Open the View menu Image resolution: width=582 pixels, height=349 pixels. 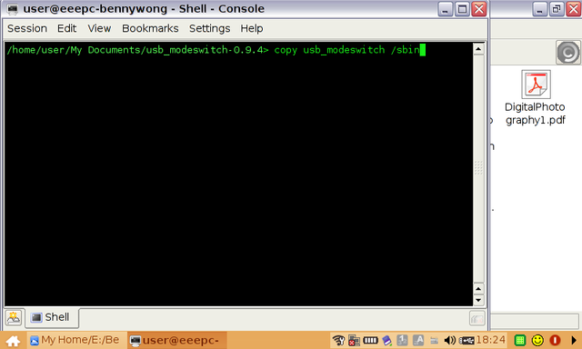tap(99, 28)
